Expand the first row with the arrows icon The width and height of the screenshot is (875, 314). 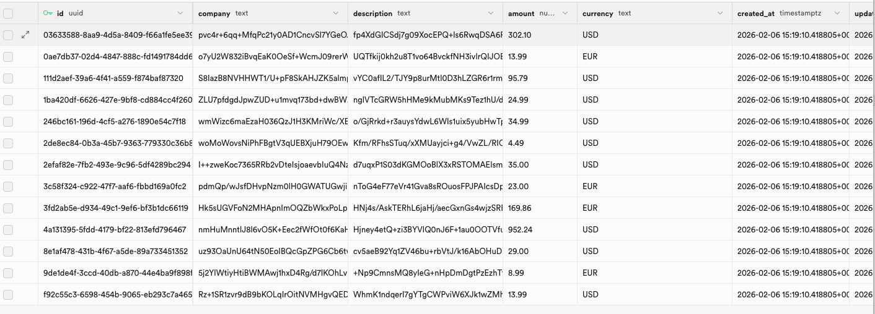(25, 35)
